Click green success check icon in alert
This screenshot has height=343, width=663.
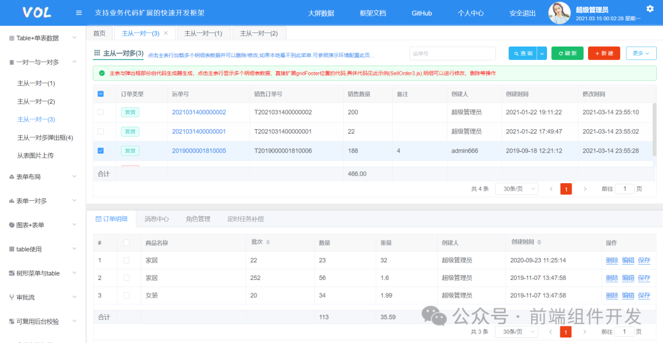tap(102, 73)
